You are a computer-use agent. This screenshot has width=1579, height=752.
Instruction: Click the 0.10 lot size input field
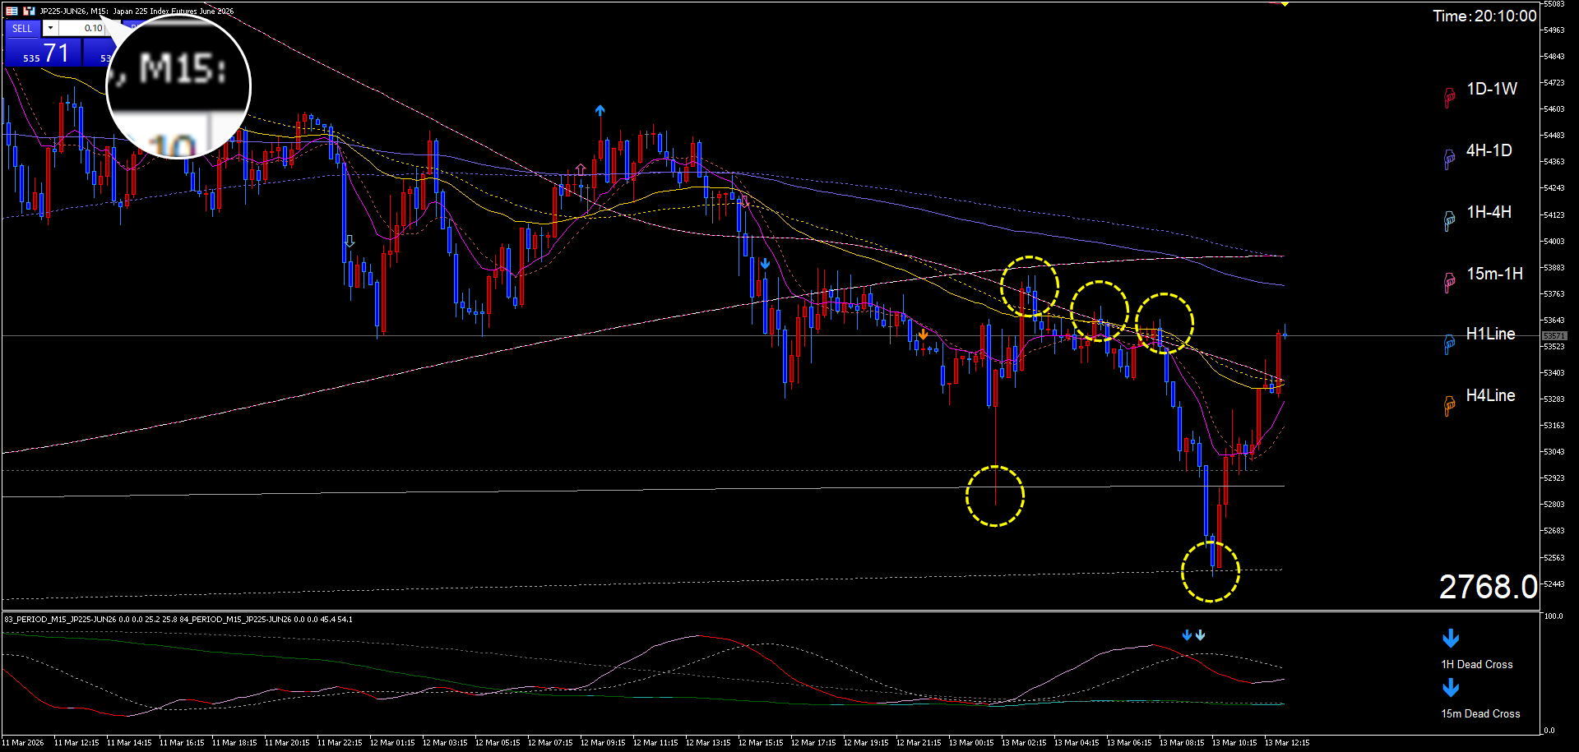[x=82, y=28]
